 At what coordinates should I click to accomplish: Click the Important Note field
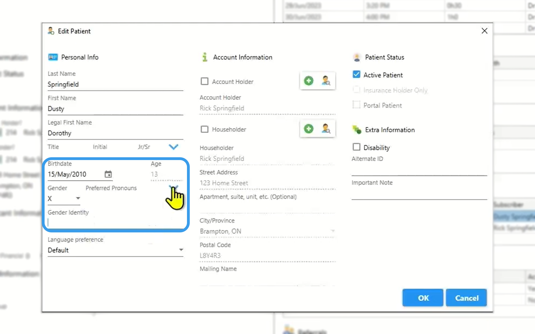point(419,194)
